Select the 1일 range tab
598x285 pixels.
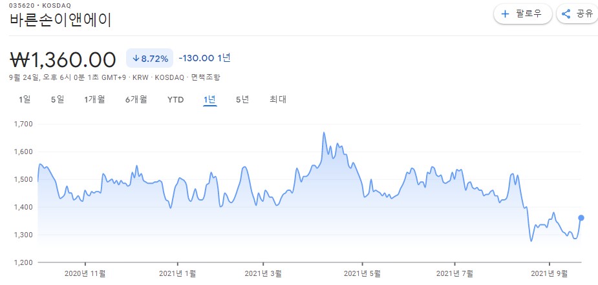tap(25, 100)
